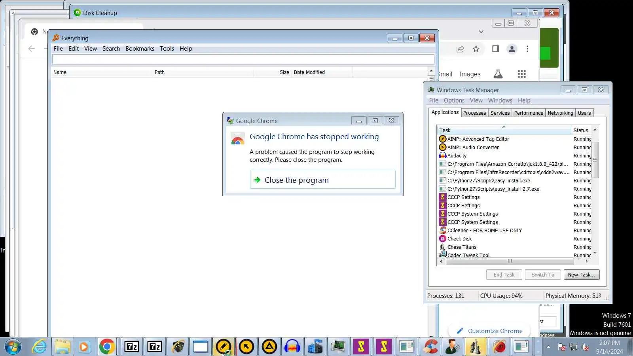Show hidden tray icons arrow
Image resolution: width=633 pixels, height=356 pixels.
[548, 347]
